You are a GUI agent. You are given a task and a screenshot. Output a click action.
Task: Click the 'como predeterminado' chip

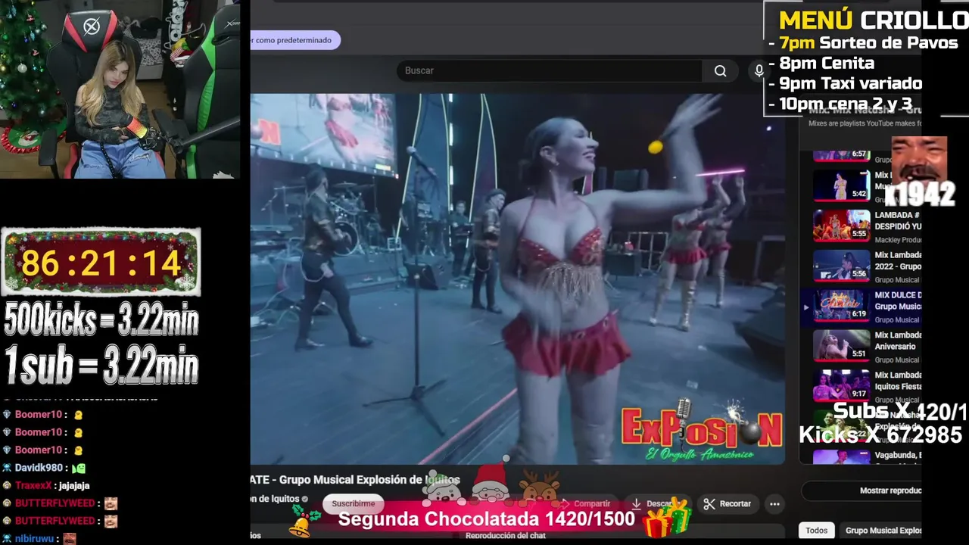tap(294, 40)
